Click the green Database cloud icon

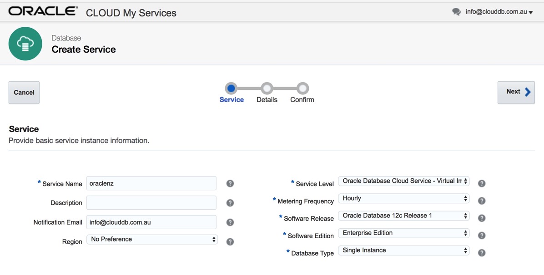coord(25,44)
